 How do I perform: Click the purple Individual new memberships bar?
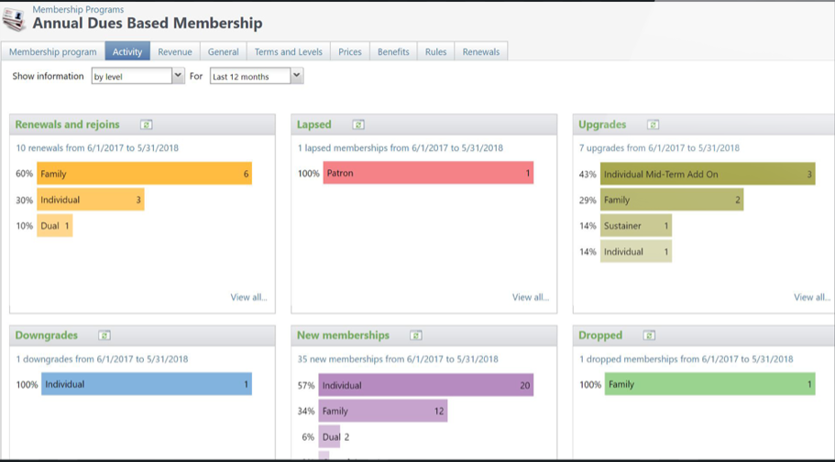tap(426, 385)
